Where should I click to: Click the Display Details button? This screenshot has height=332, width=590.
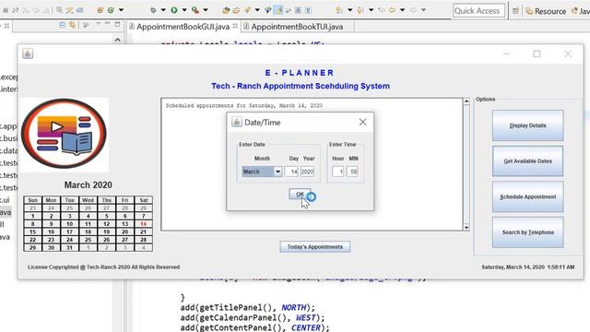[x=527, y=125]
